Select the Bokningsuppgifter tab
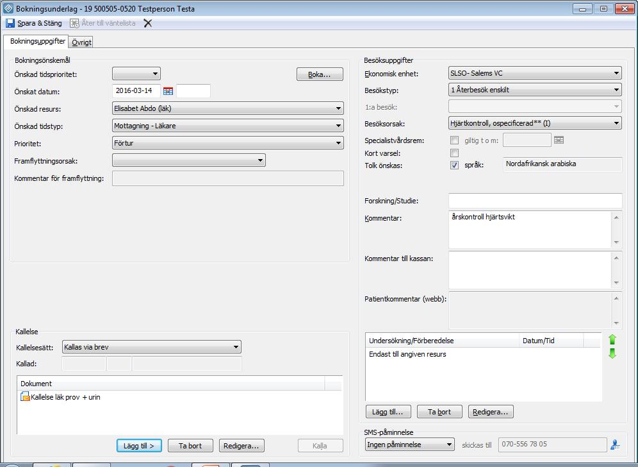Image resolution: width=638 pixels, height=467 pixels. (37, 41)
